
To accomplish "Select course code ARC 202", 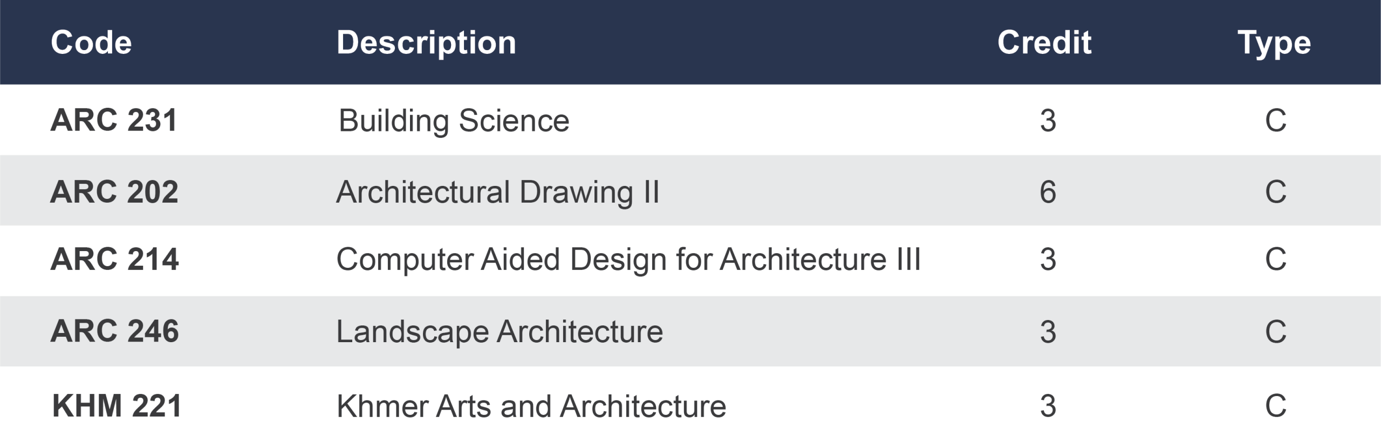I will point(114,192).
